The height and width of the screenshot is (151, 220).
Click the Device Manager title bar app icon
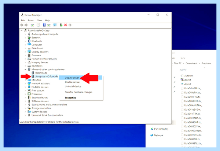coord(22,15)
